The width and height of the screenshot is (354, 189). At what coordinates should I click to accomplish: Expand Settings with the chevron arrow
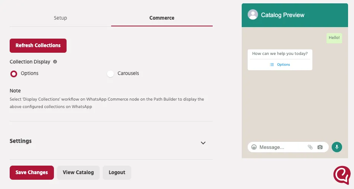coord(203,143)
